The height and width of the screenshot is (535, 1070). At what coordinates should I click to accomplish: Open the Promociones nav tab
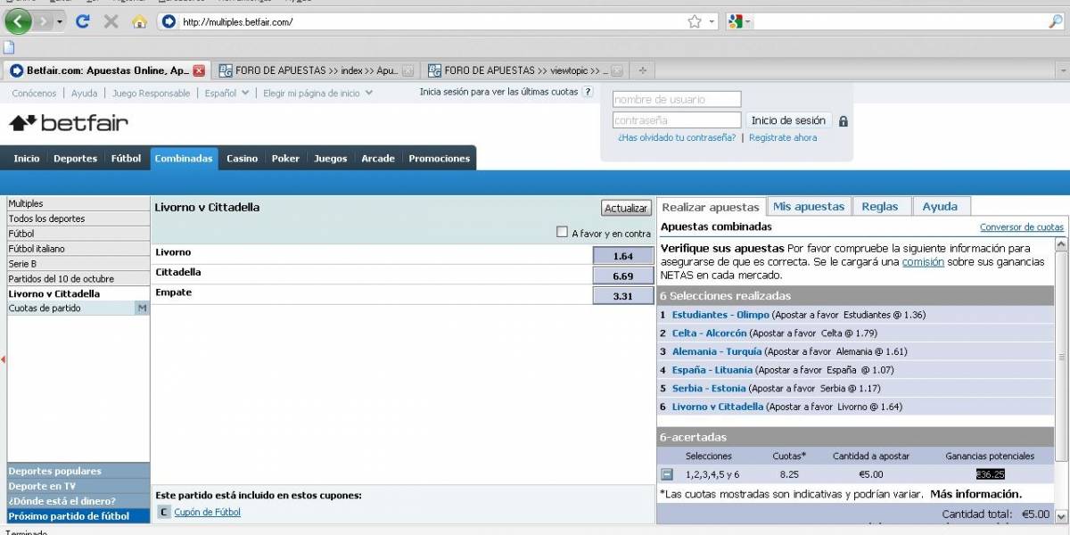[439, 159]
